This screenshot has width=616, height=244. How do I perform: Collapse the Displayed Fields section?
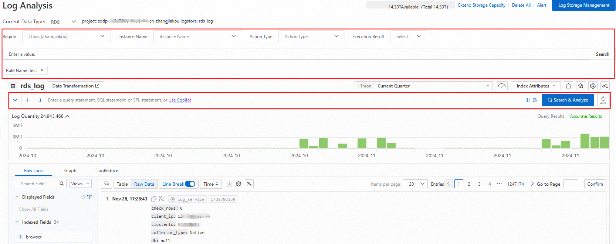point(17,197)
